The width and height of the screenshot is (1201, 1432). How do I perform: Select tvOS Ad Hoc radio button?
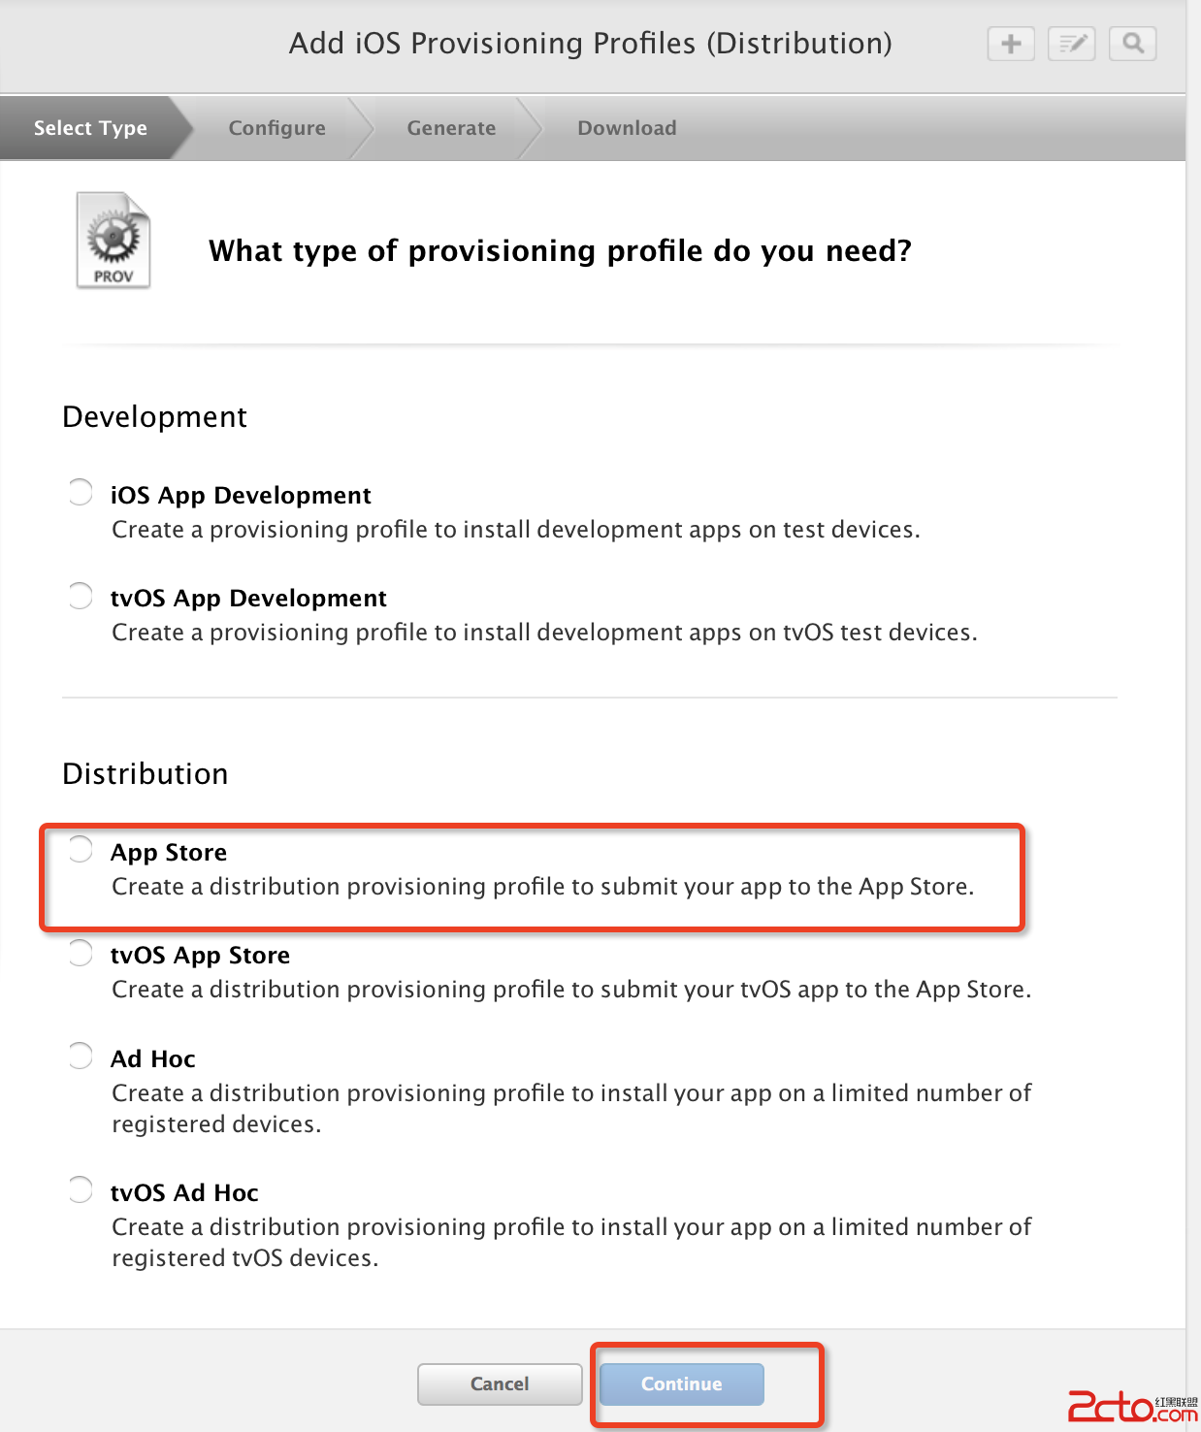[81, 1189]
